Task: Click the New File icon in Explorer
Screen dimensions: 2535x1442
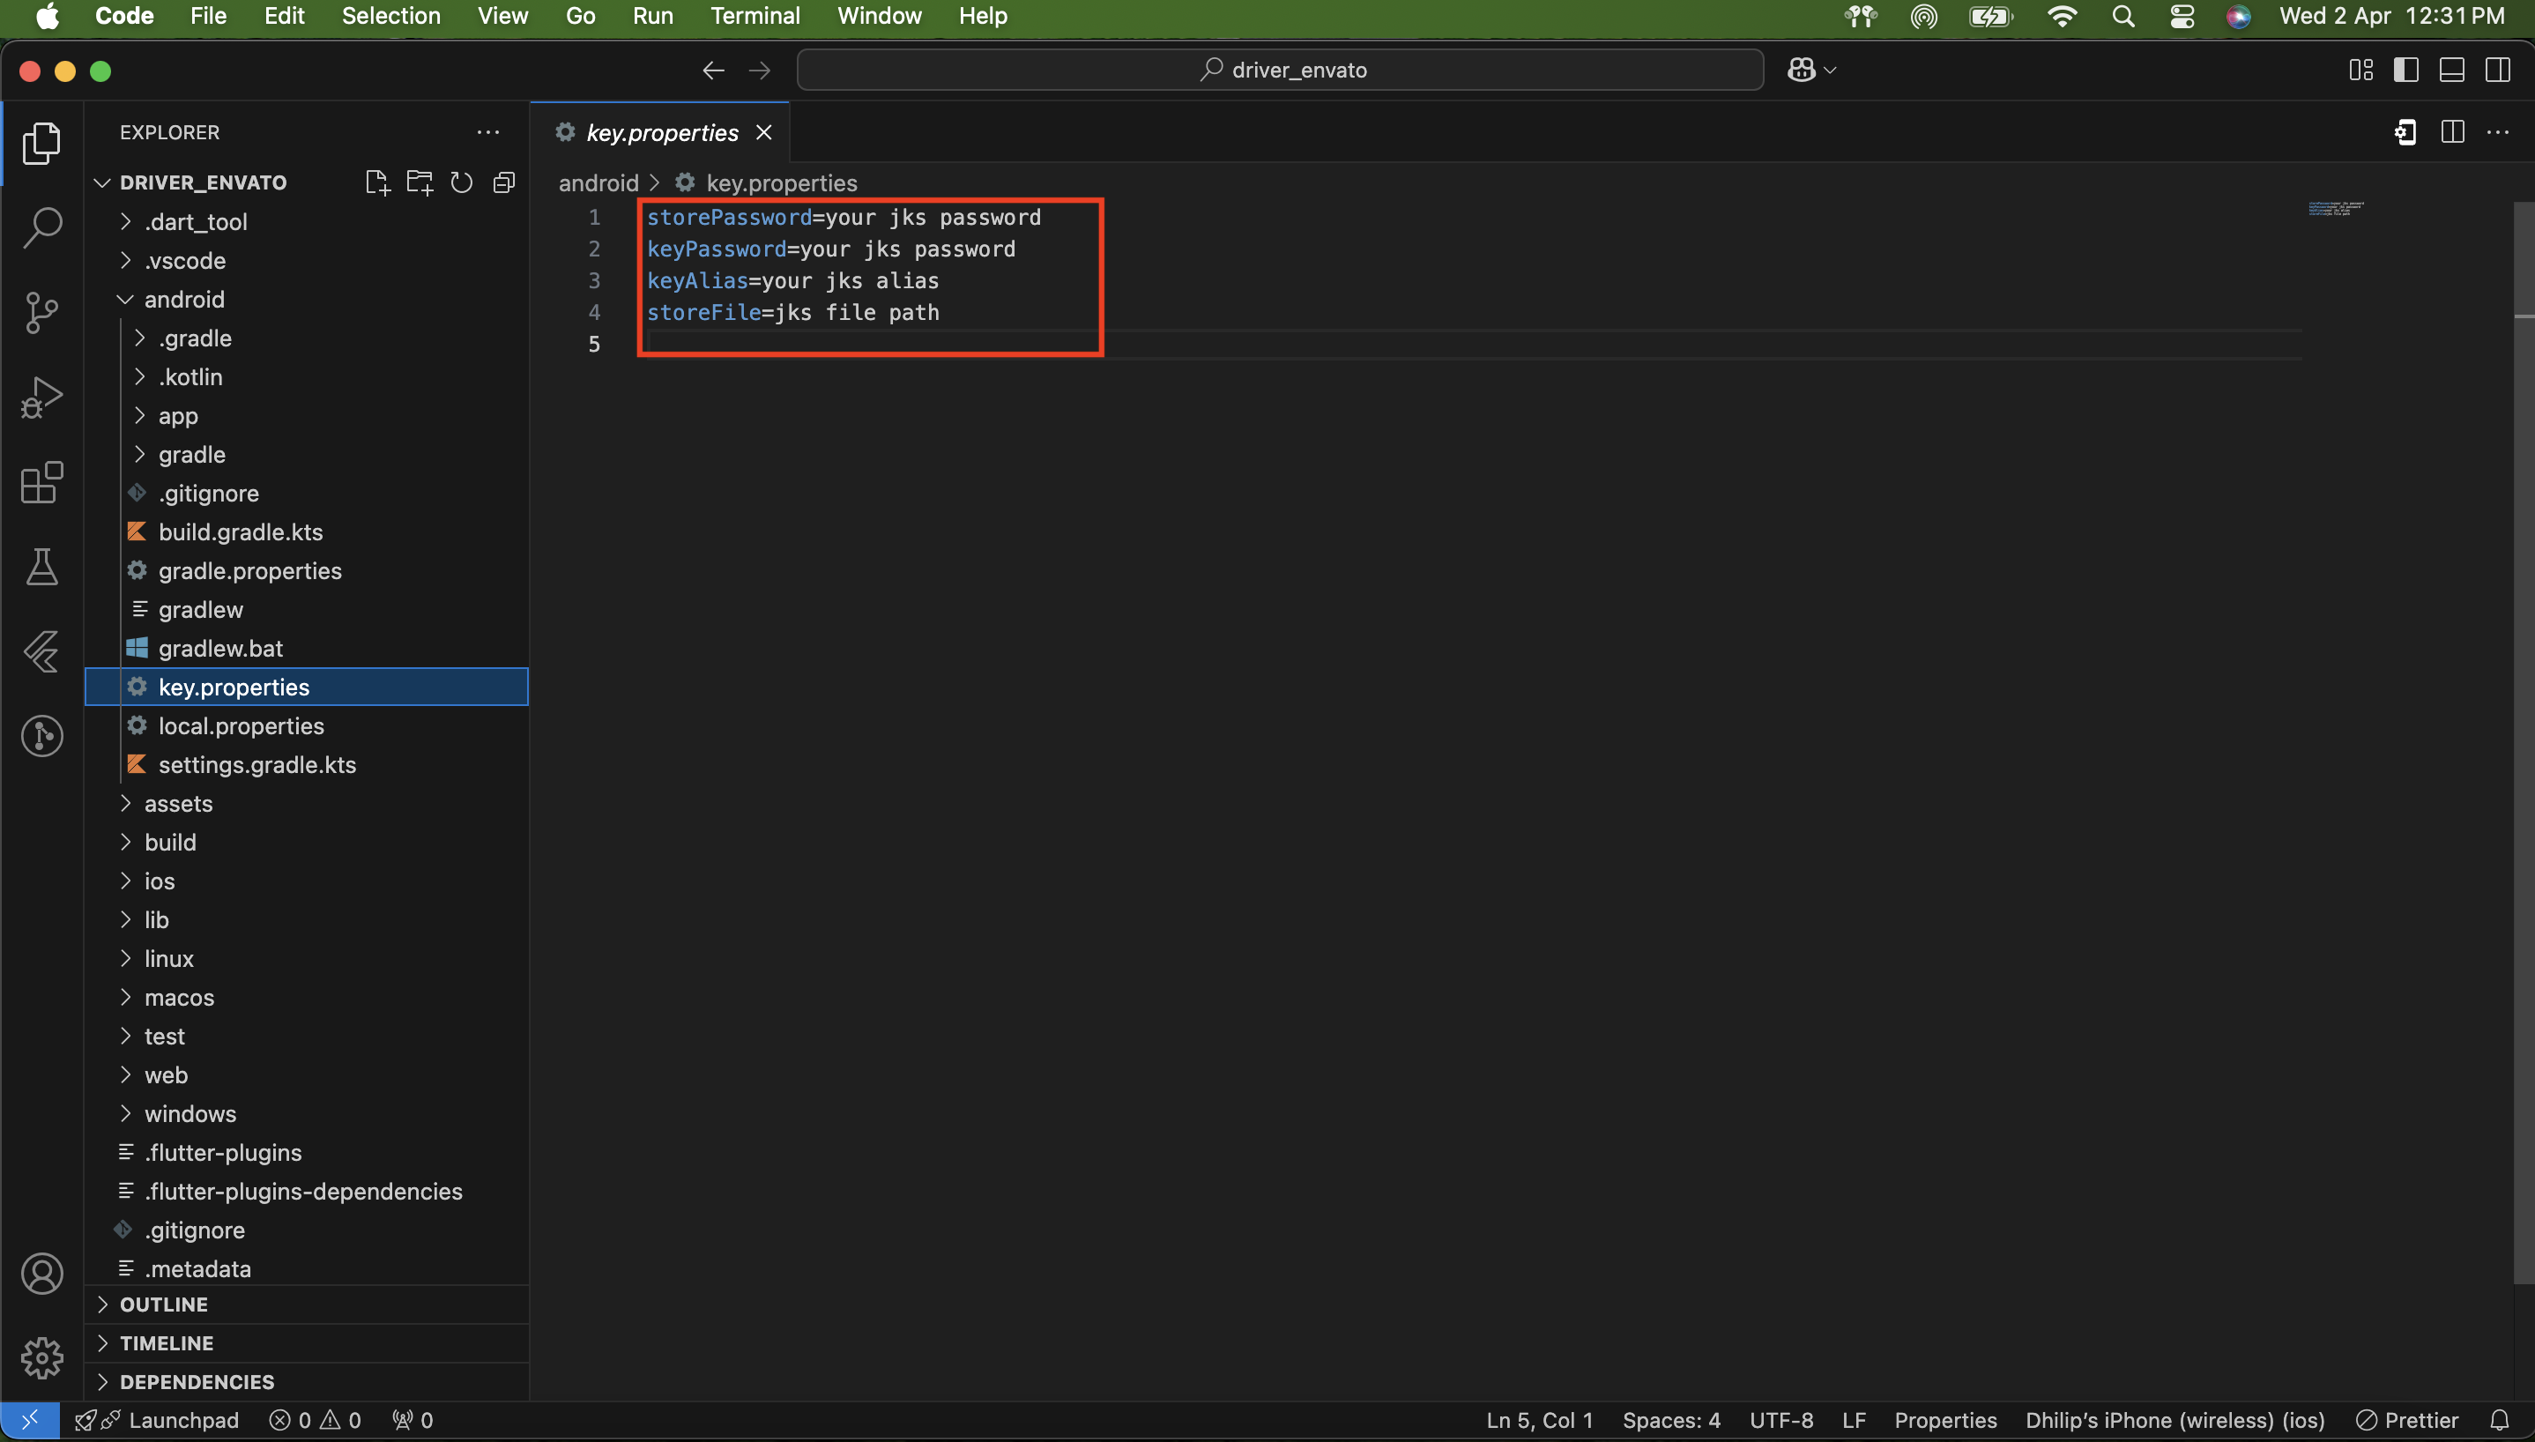Action: 376,182
